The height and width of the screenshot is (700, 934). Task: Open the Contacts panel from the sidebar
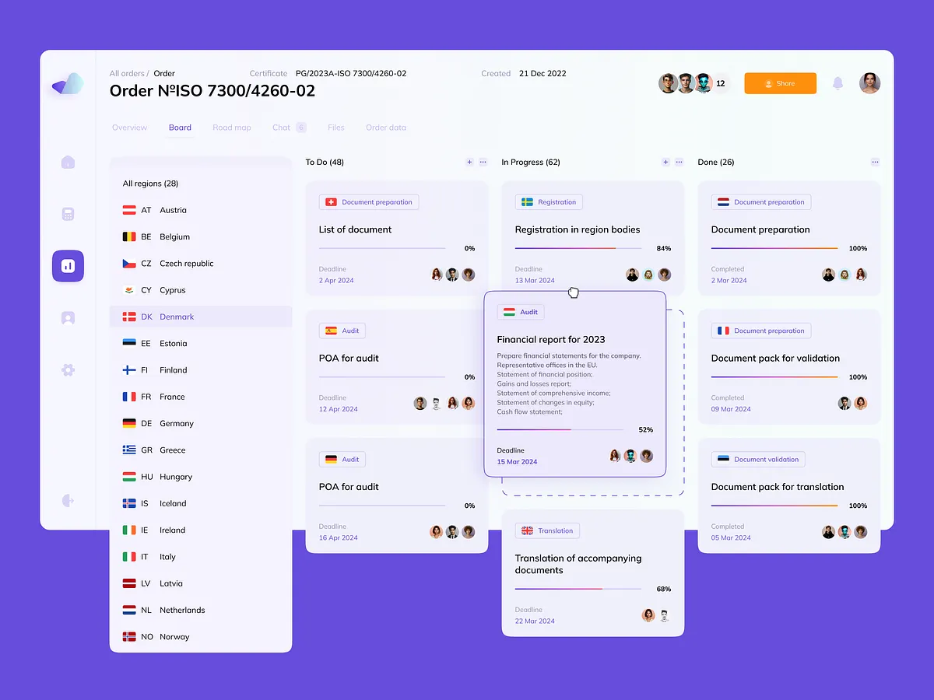coord(68,317)
